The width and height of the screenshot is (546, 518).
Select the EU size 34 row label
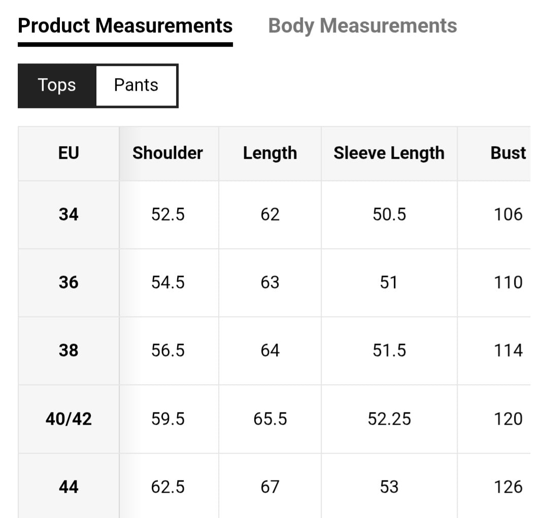(x=69, y=215)
